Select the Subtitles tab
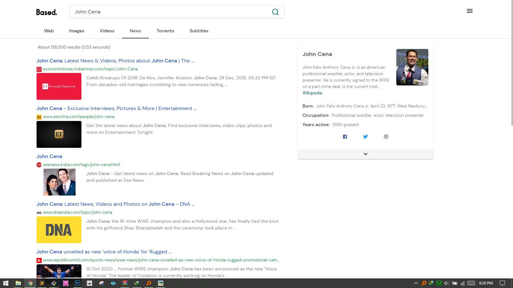The height and width of the screenshot is (288, 513). point(199,31)
